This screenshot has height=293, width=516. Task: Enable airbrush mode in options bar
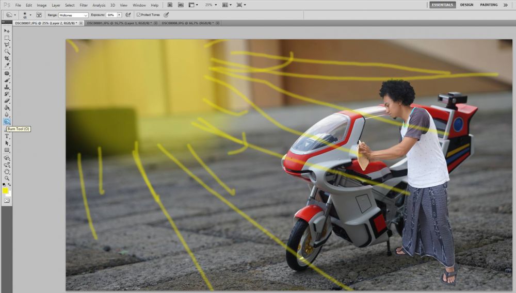[128, 15]
